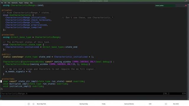This screenshot has height=106, width=189.
Task: Click the Quincas Moreira artist name
Action: pyautogui.click(x=129, y=104)
